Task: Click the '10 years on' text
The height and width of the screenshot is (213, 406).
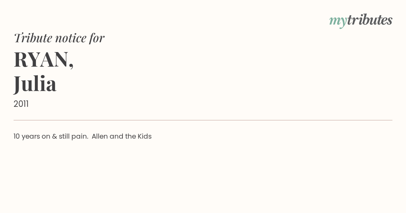Action: coord(32,137)
